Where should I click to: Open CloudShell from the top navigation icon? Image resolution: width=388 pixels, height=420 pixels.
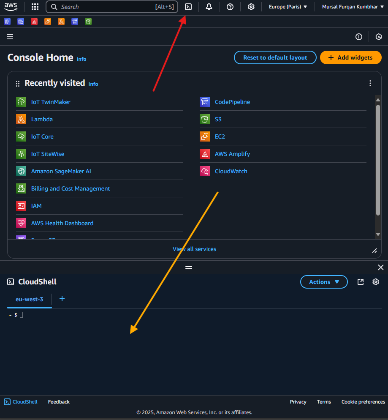[188, 7]
